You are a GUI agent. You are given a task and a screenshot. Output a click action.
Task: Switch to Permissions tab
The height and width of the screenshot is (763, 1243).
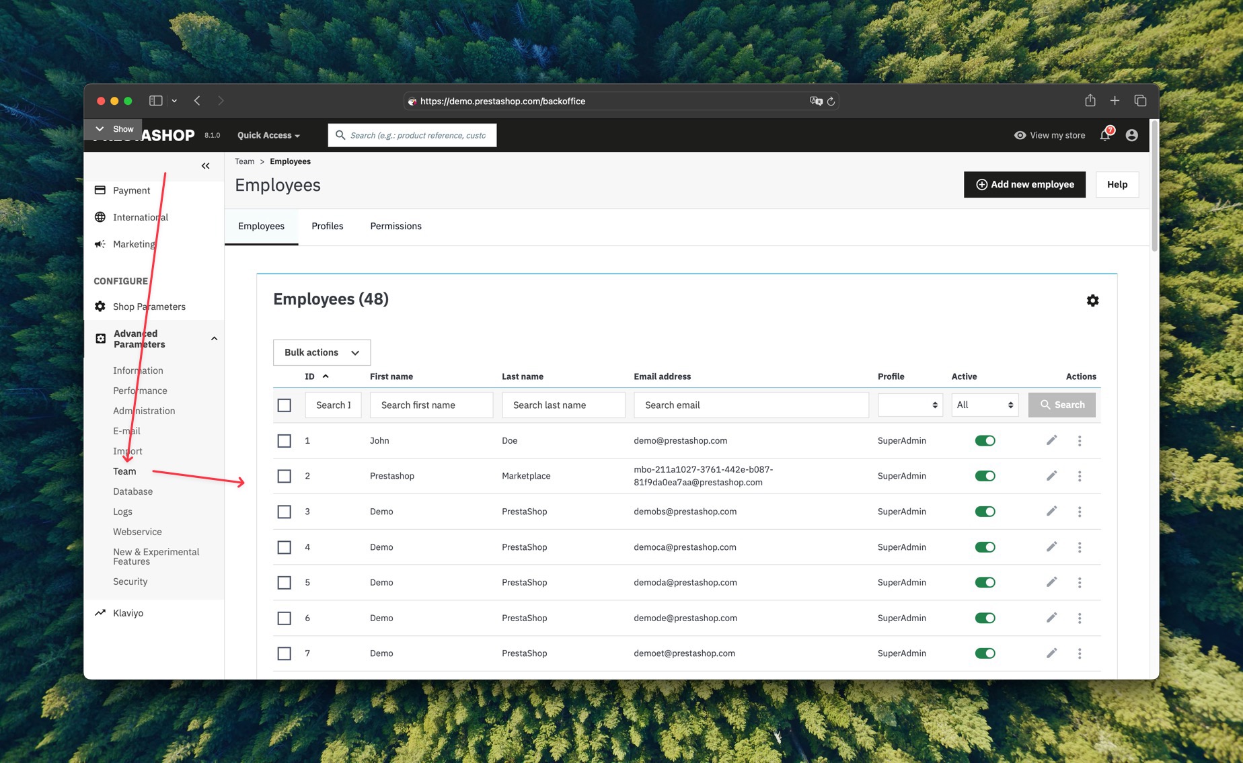tap(396, 226)
